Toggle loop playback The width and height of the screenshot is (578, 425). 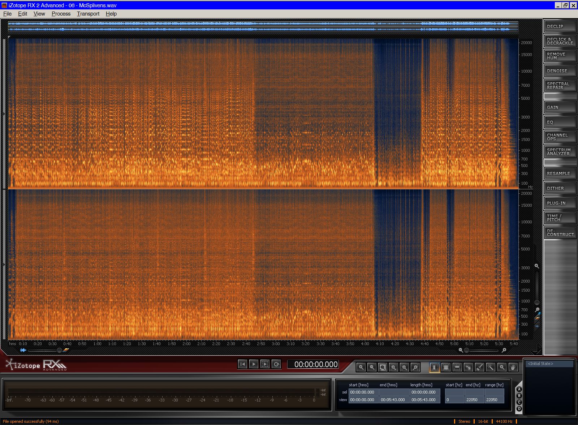[276, 364]
